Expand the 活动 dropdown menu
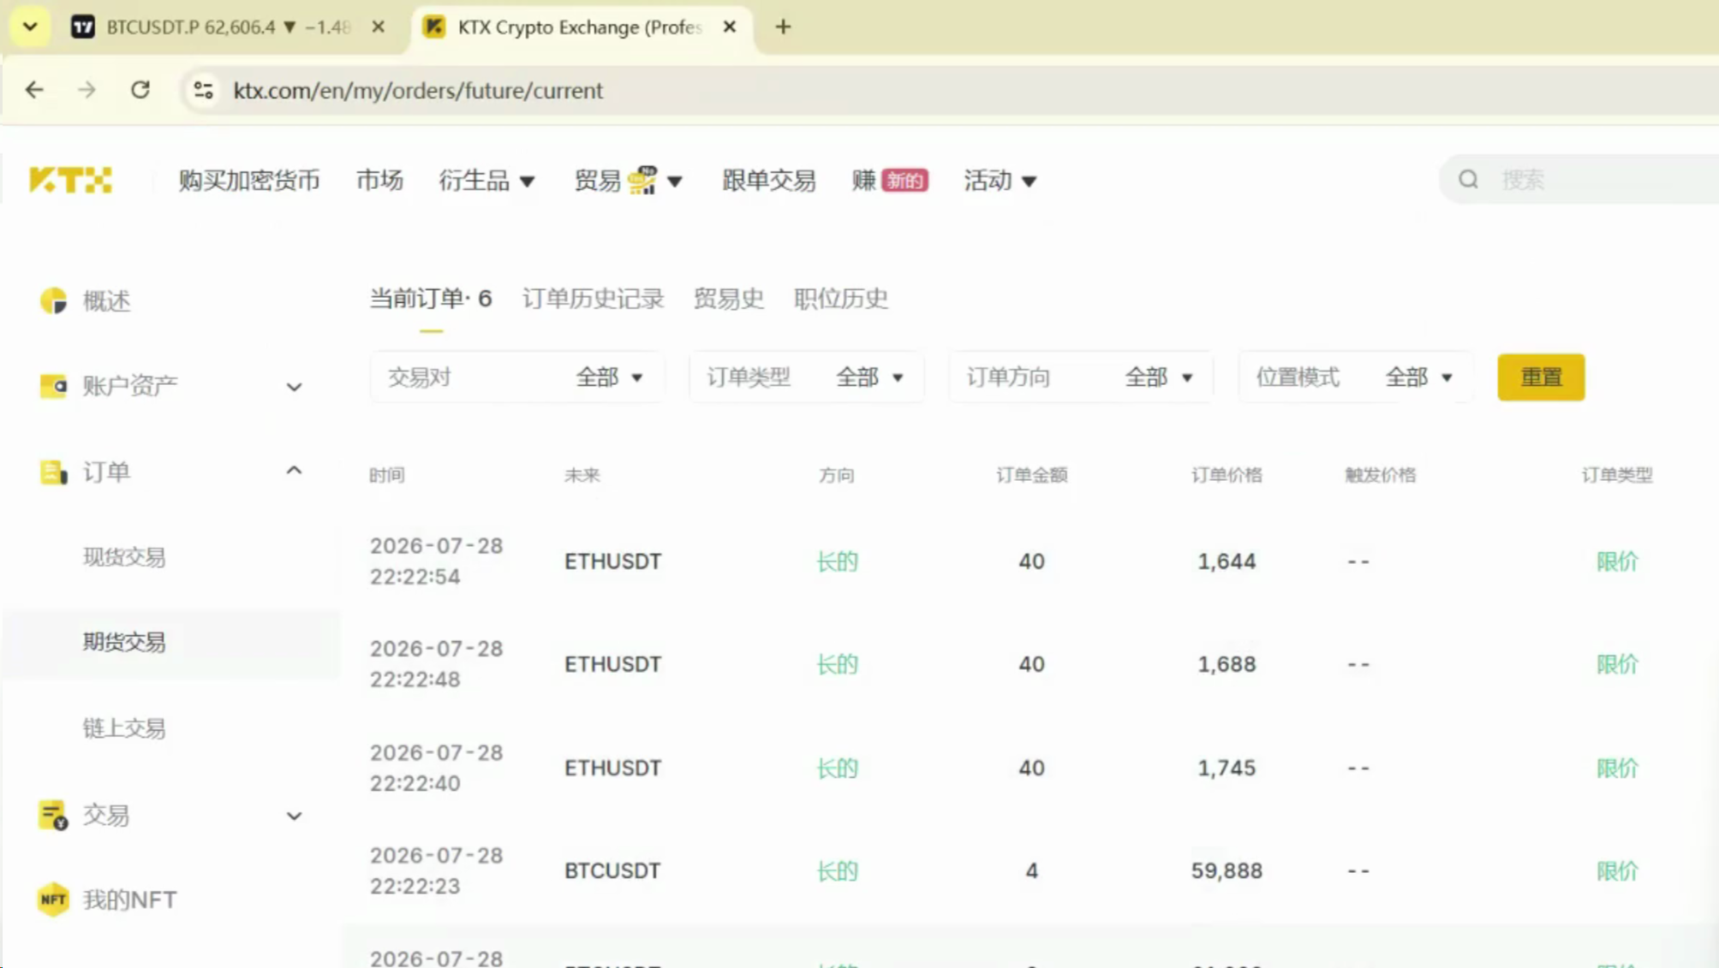The width and height of the screenshot is (1719, 968). (x=1000, y=181)
